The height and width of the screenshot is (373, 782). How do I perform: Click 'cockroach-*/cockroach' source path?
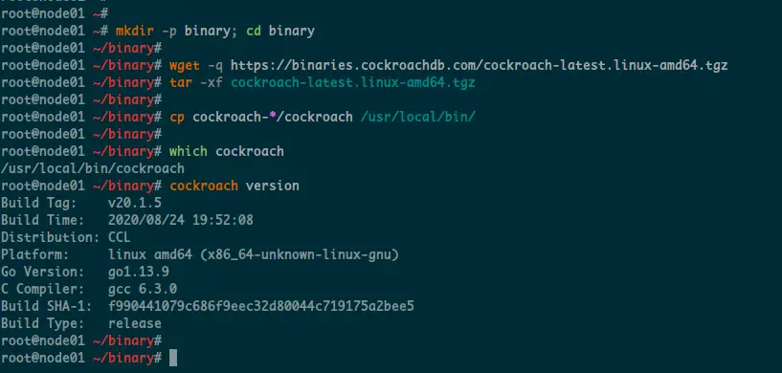pyautogui.click(x=273, y=118)
